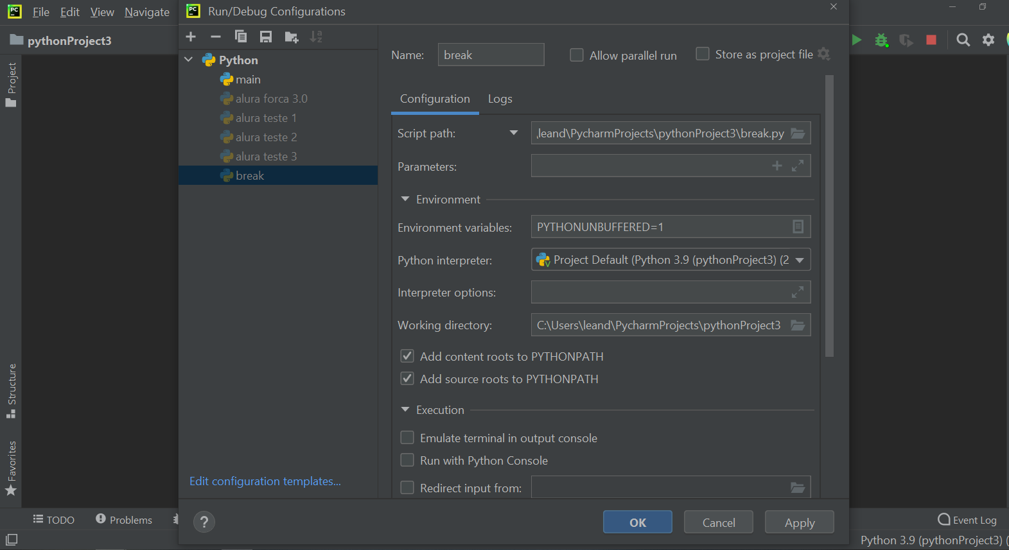Viewport: 1009px width, 550px height.
Task: Uncheck Add content roots to PYTHONPATH
Action: click(407, 356)
